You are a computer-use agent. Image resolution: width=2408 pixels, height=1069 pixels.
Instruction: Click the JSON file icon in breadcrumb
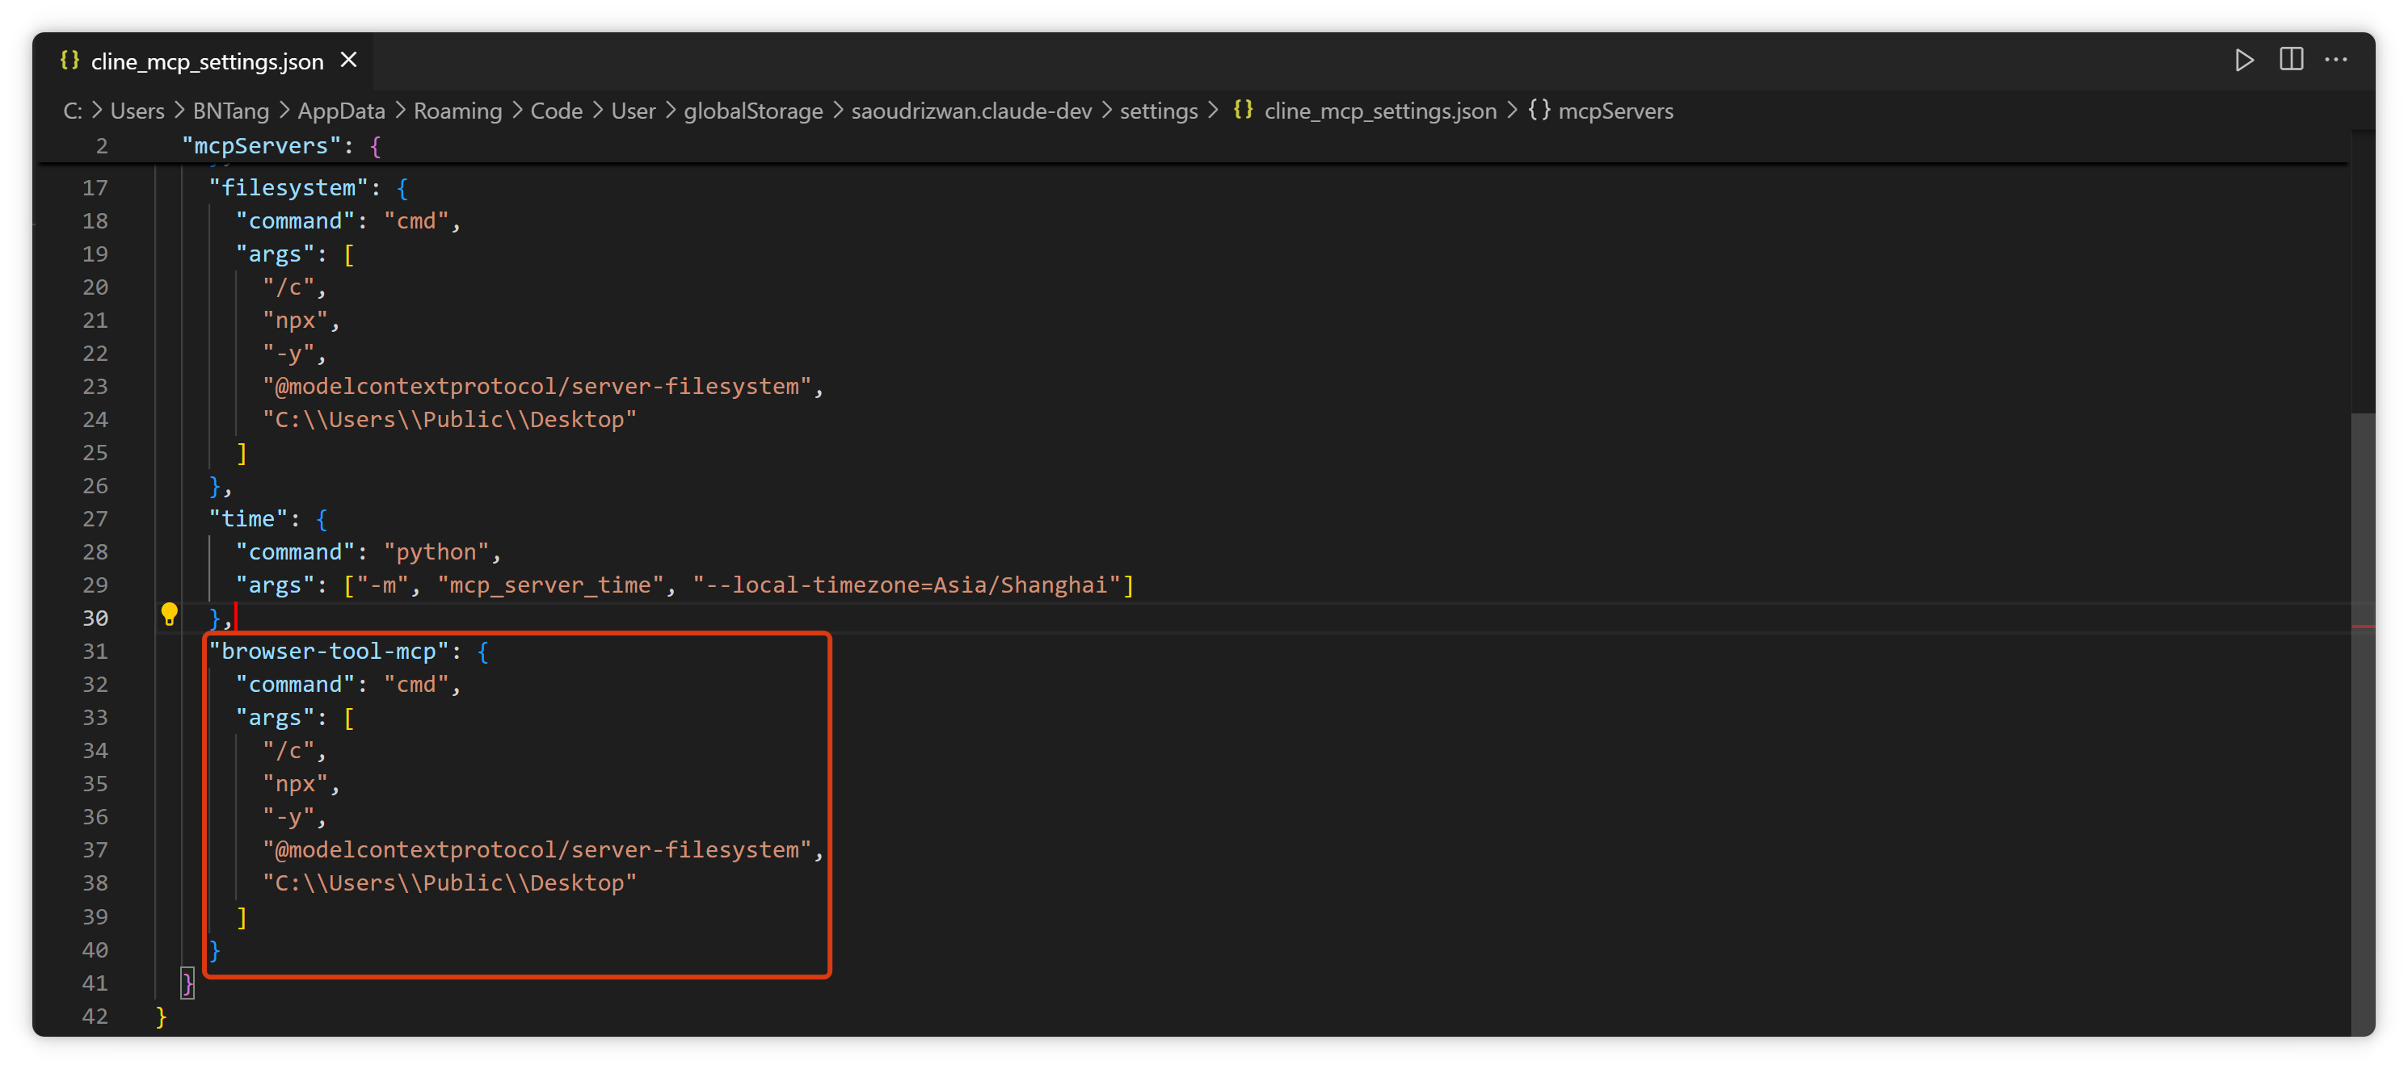click(x=1242, y=110)
